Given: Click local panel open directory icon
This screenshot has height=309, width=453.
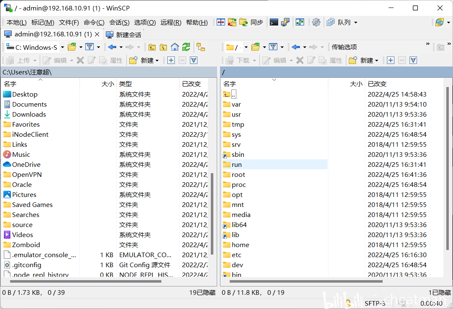Looking at the screenshot, I should click(x=72, y=47).
